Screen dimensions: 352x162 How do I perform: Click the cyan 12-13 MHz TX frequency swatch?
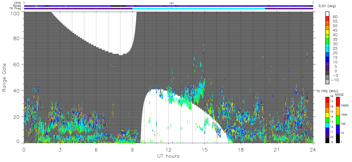point(327,125)
